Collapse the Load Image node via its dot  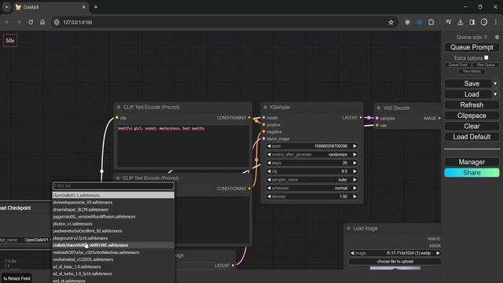(x=348, y=229)
